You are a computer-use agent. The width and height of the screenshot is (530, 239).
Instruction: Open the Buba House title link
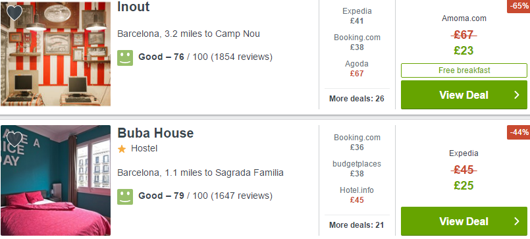tap(155, 133)
